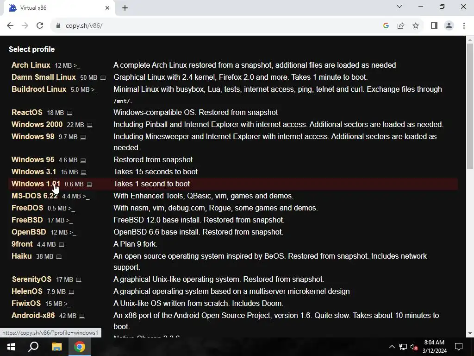
Task: Open File Explorer from the taskbar
Action: point(56,347)
